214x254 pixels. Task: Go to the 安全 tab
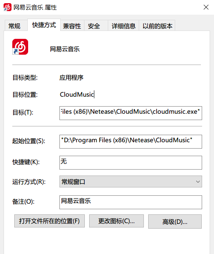[x=96, y=26]
